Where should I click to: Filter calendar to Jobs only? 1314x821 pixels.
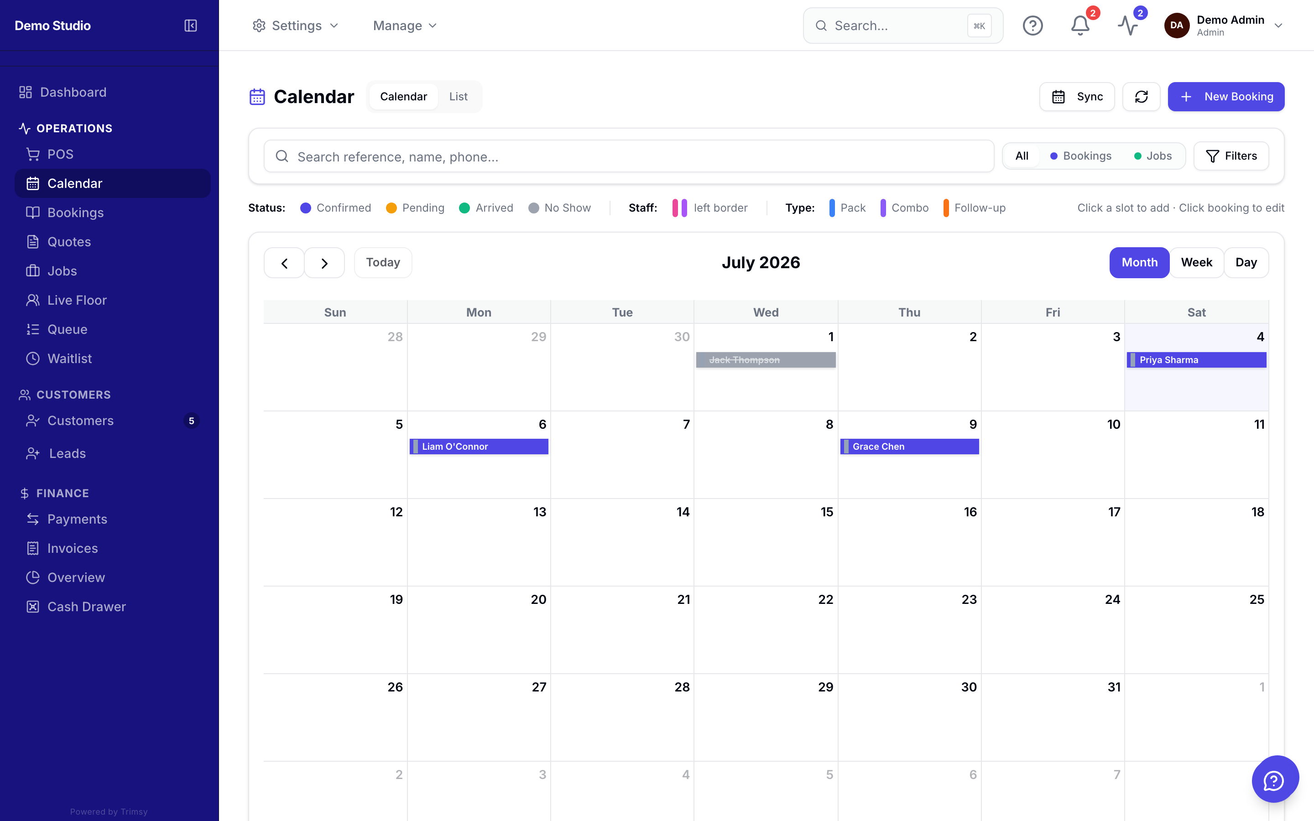(1153, 156)
